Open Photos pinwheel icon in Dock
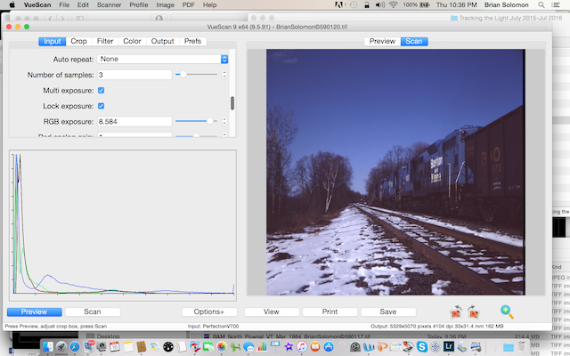The width and height of the screenshot is (570, 356). [222, 347]
